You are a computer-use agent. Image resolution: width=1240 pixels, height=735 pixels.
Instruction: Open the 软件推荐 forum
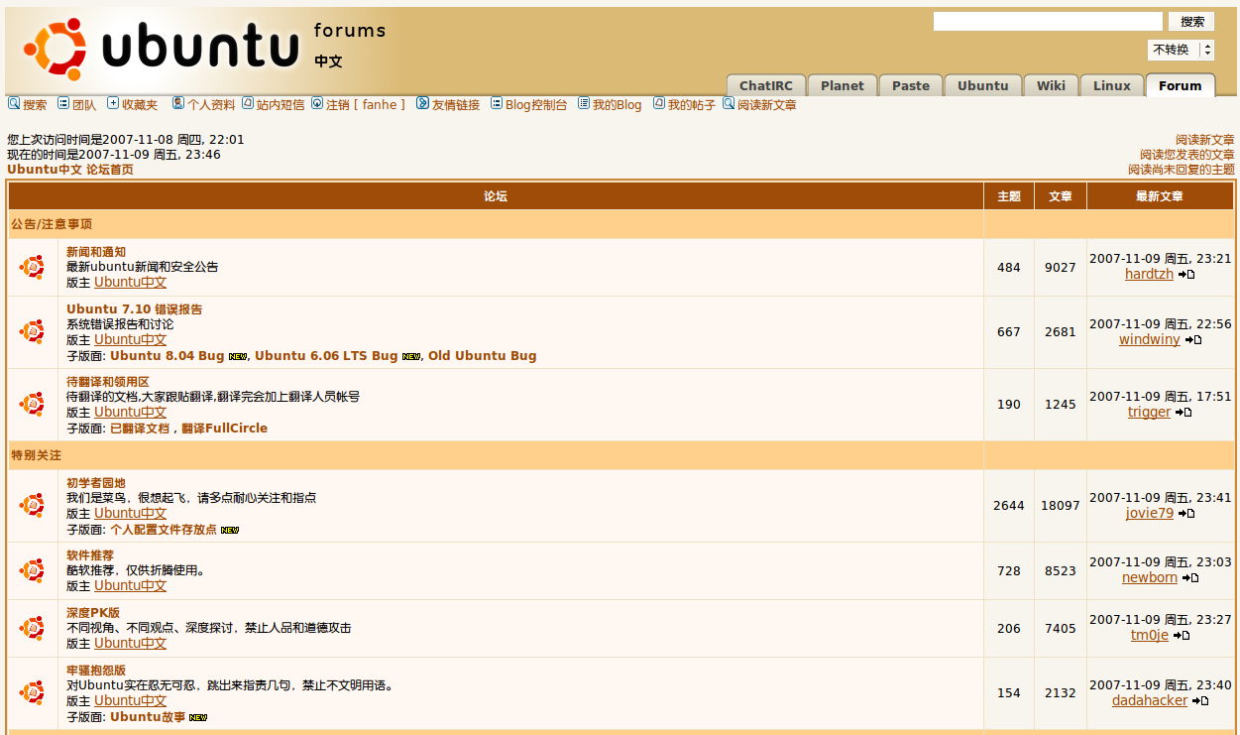90,555
